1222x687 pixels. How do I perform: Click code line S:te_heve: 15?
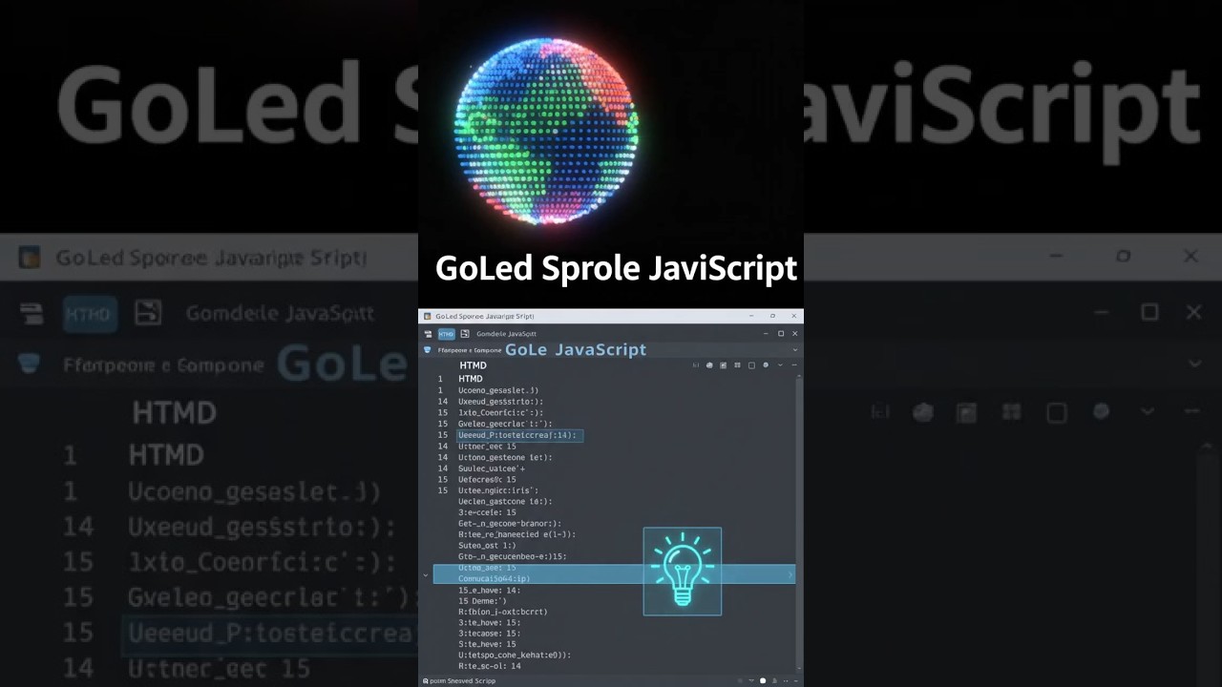(x=487, y=644)
